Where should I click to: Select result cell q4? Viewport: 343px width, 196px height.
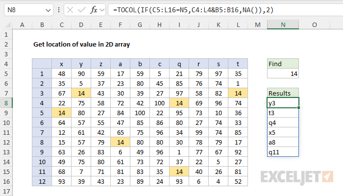283,122
